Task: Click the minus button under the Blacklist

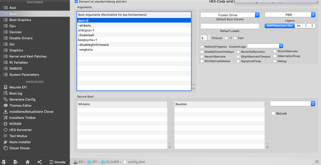Action: pyautogui.click(x=267, y=144)
